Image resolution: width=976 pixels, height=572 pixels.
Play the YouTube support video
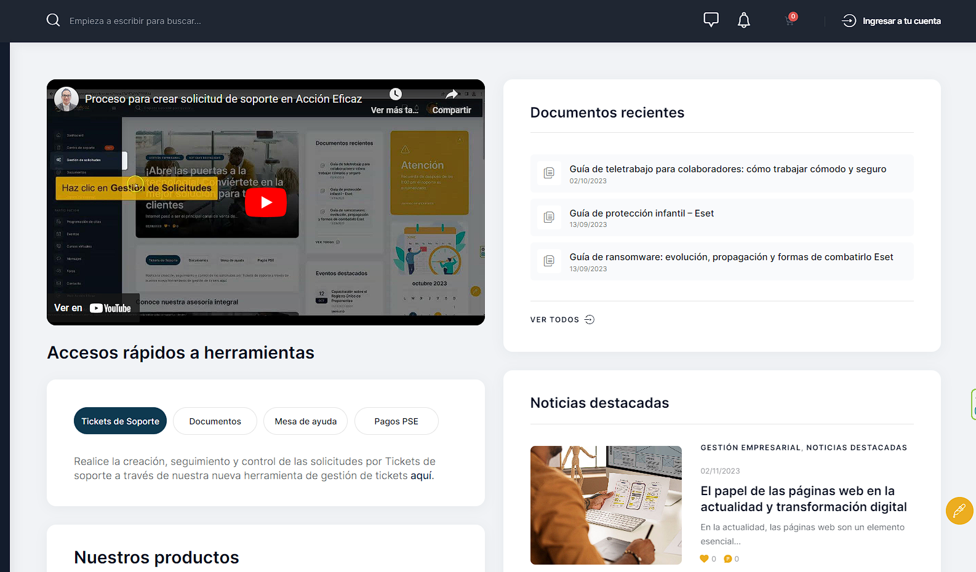266,202
